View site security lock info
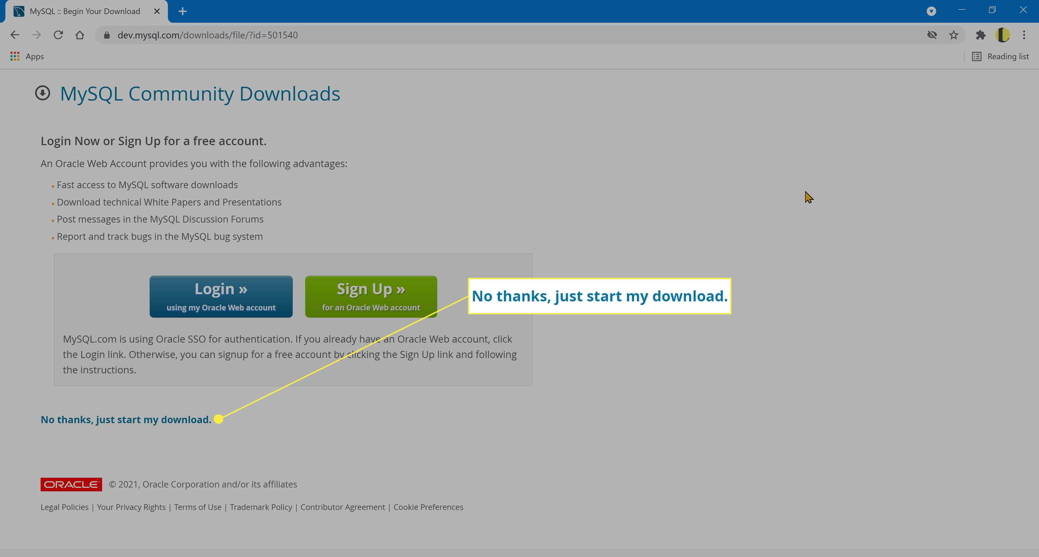1039x557 pixels. (107, 35)
